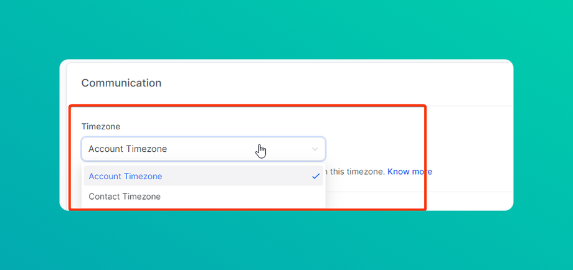
Task: Click blank header area right of Communication title
Action: [343, 83]
